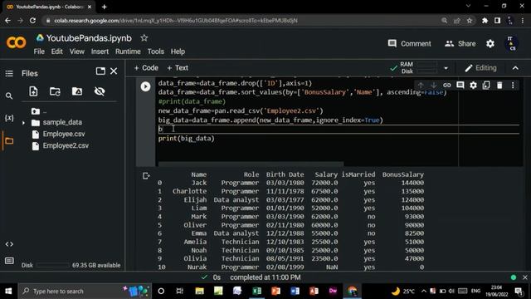Image resolution: width=531 pixels, height=299 pixels.
Task: Open browser extensions puzzle icon
Action: [485, 21]
